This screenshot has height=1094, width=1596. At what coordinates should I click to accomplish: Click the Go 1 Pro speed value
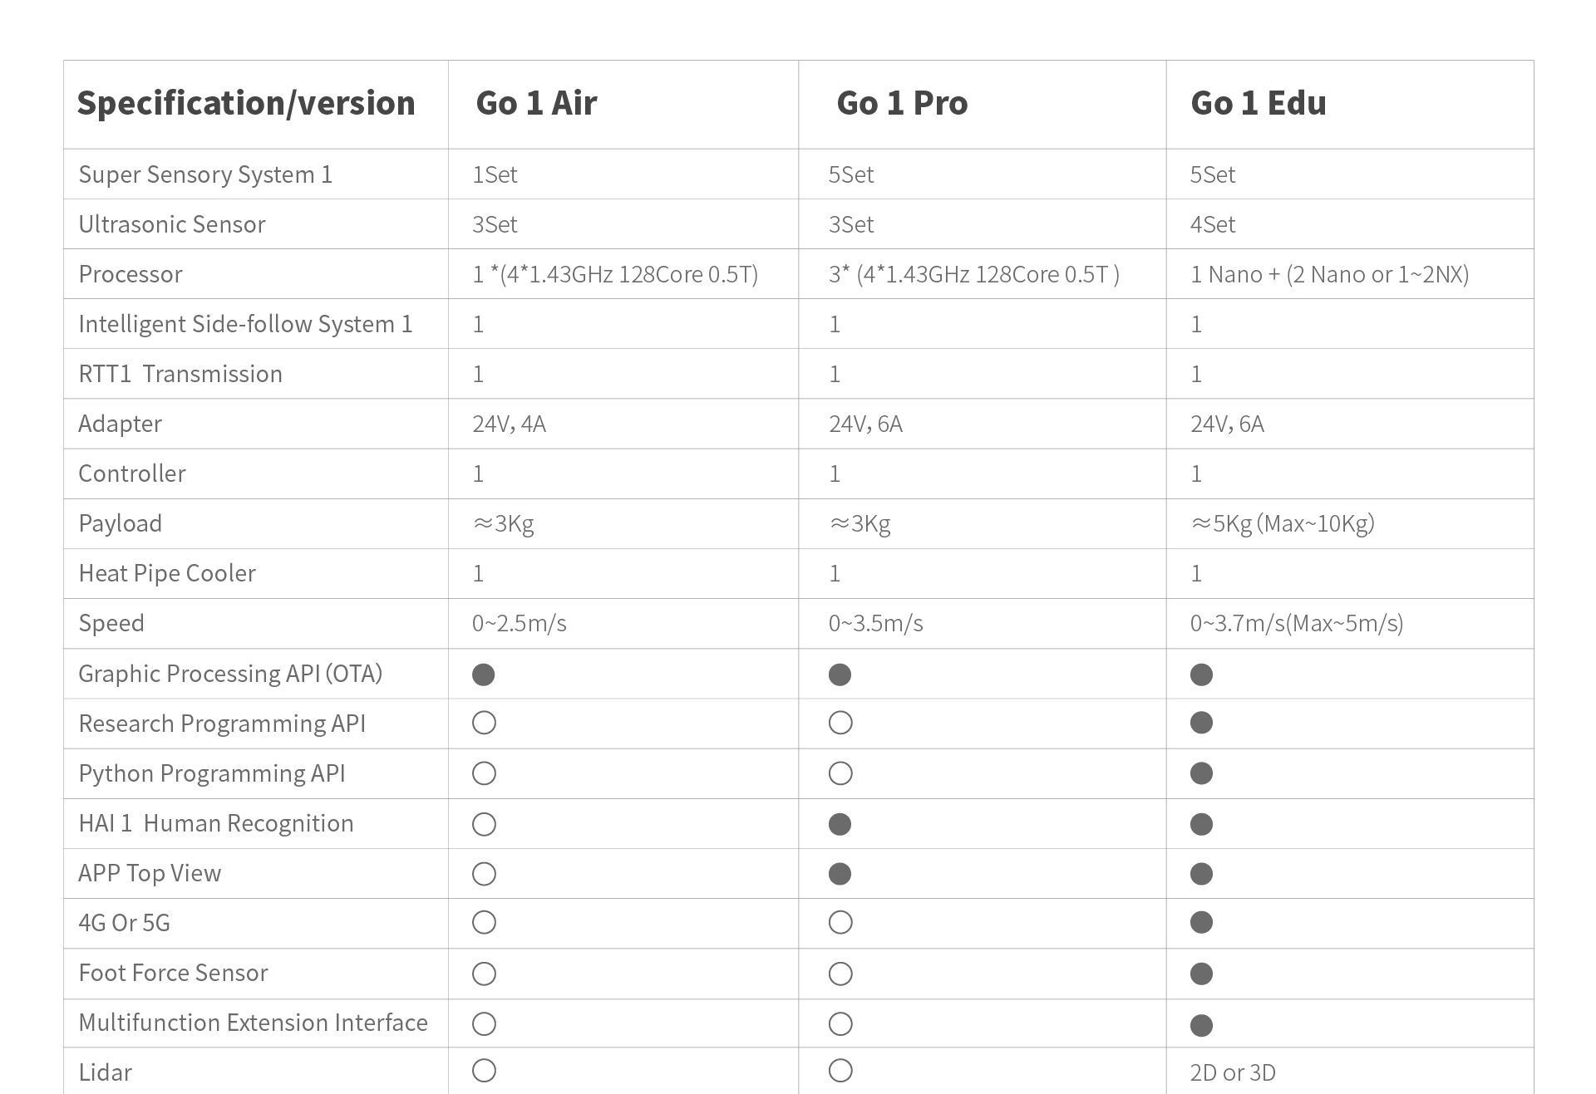[x=875, y=623]
